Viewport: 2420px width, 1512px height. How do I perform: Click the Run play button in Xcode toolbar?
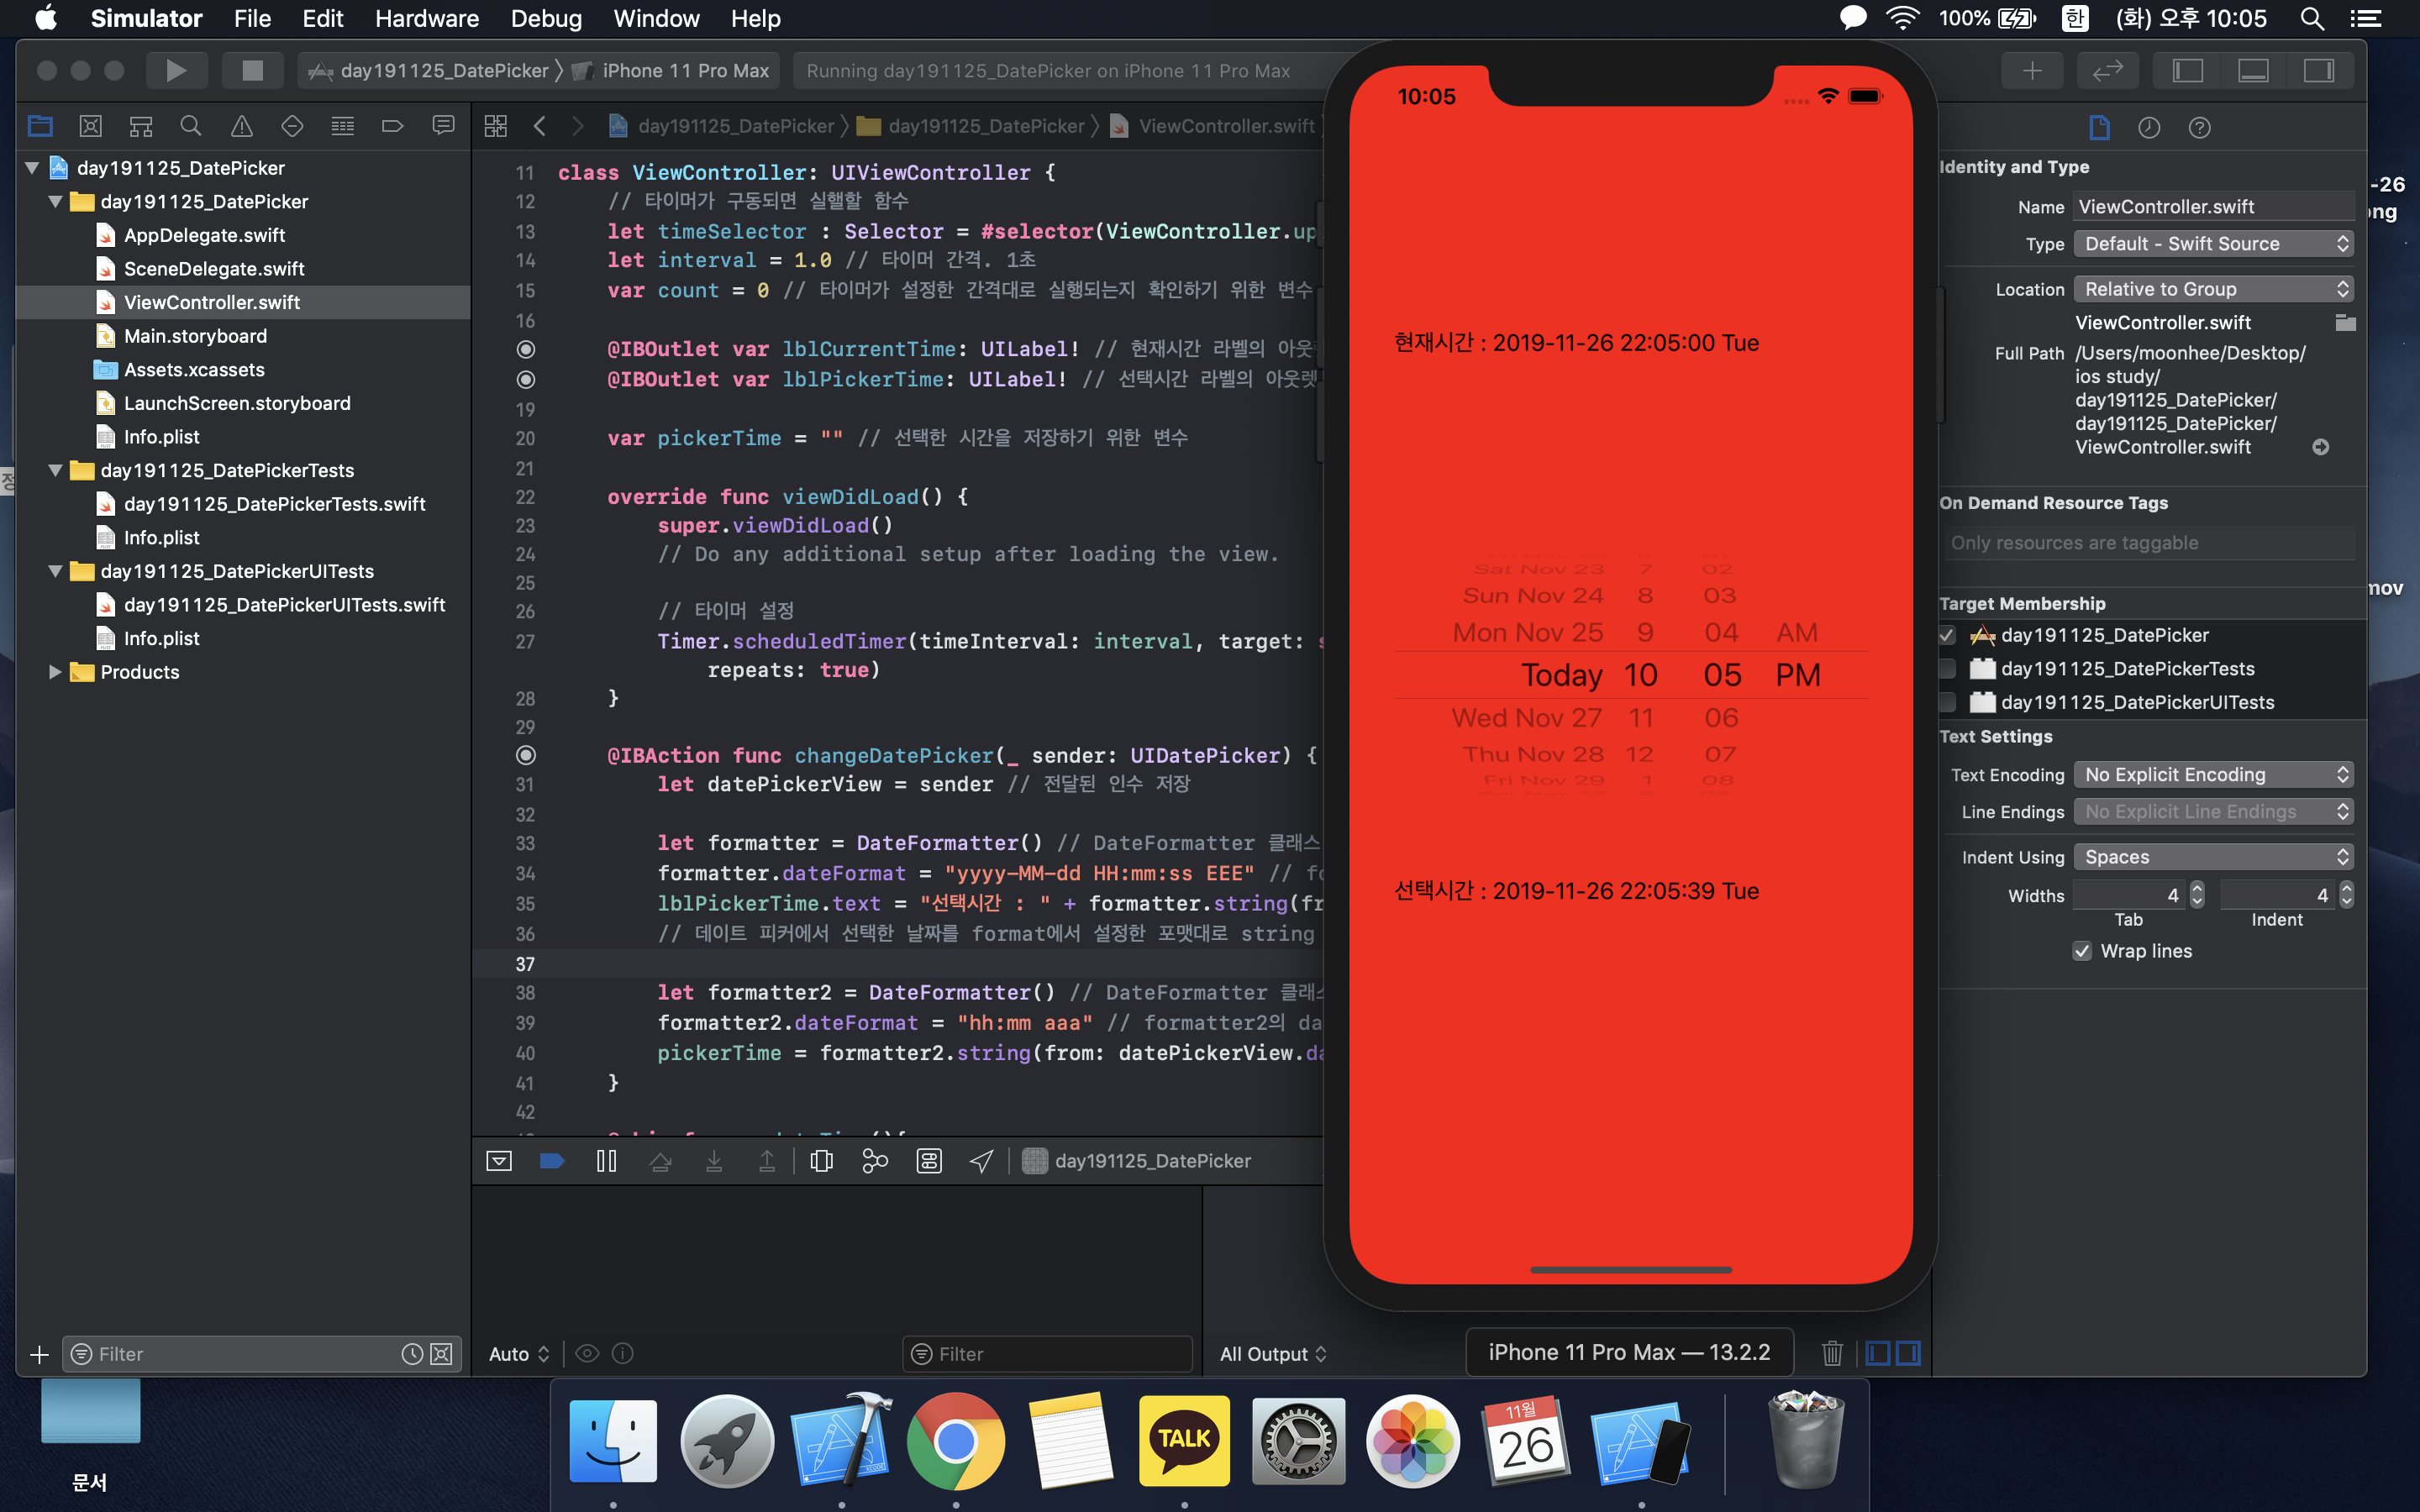click(x=176, y=70)
